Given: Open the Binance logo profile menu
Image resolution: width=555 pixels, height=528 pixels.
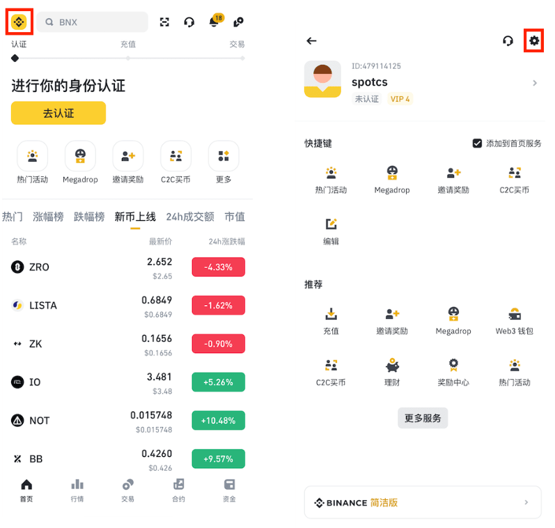Looking at the screenshot, I should [x=19, y=22].
